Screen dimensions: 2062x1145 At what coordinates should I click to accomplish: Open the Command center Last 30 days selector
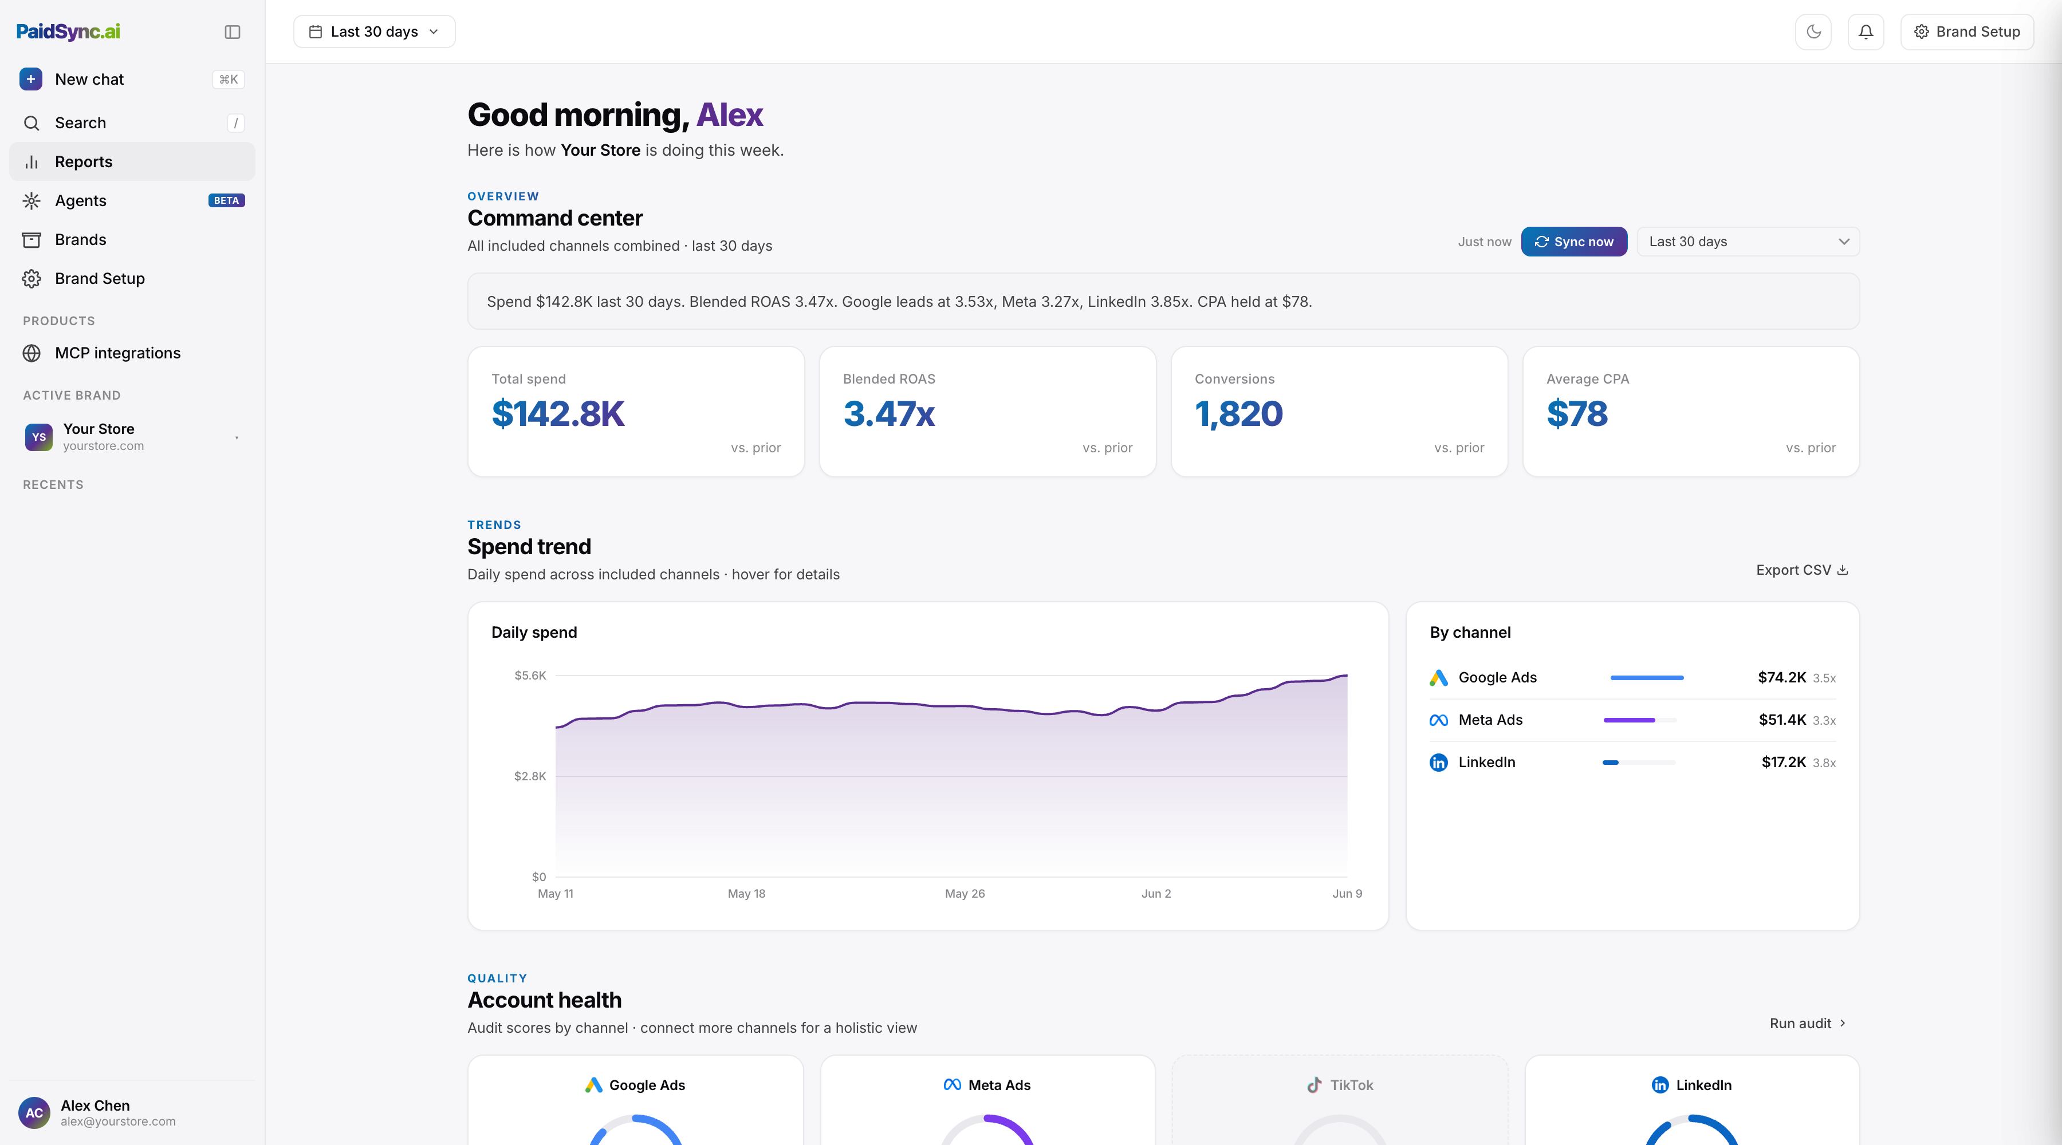[1748, 242]
